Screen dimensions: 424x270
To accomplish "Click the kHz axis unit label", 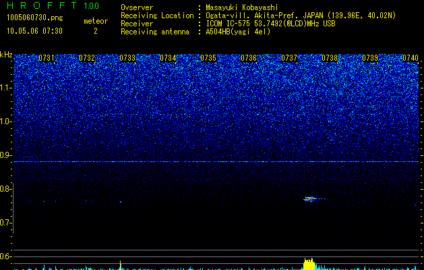I will coord(6,55).
